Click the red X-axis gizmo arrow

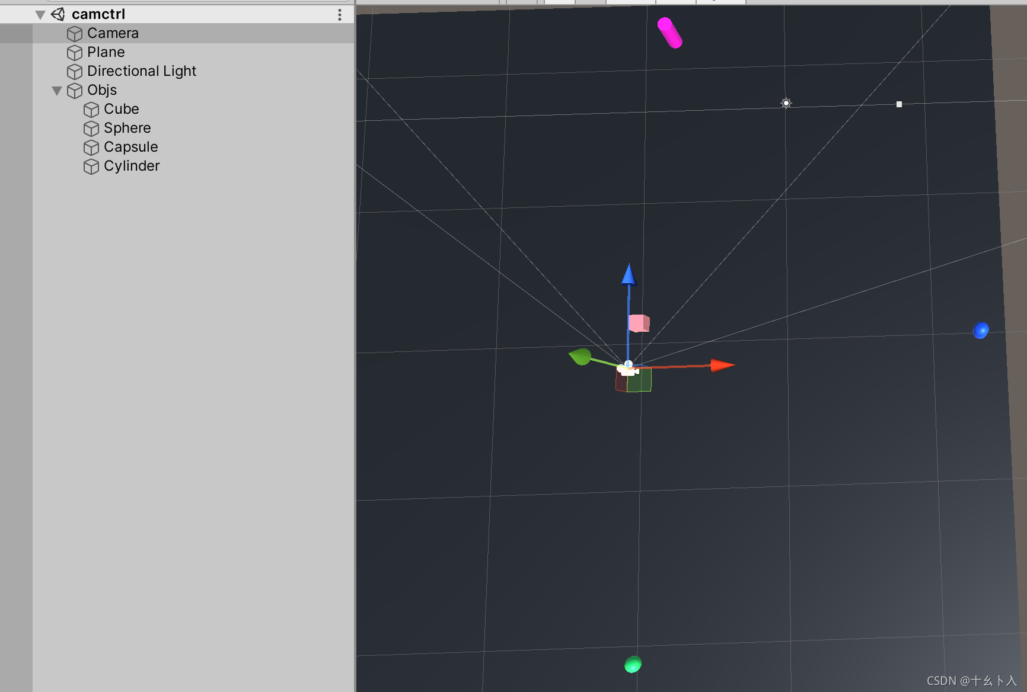722,365
